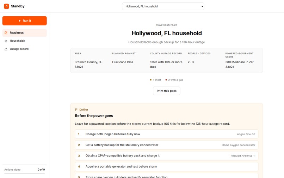Click the Broward County, FL 33021 area value
The height and width of the screenshot is (178, 284).
[89, 65]
